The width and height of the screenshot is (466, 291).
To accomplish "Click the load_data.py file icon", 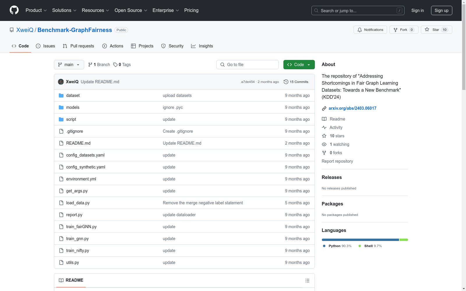I will 61,203.
